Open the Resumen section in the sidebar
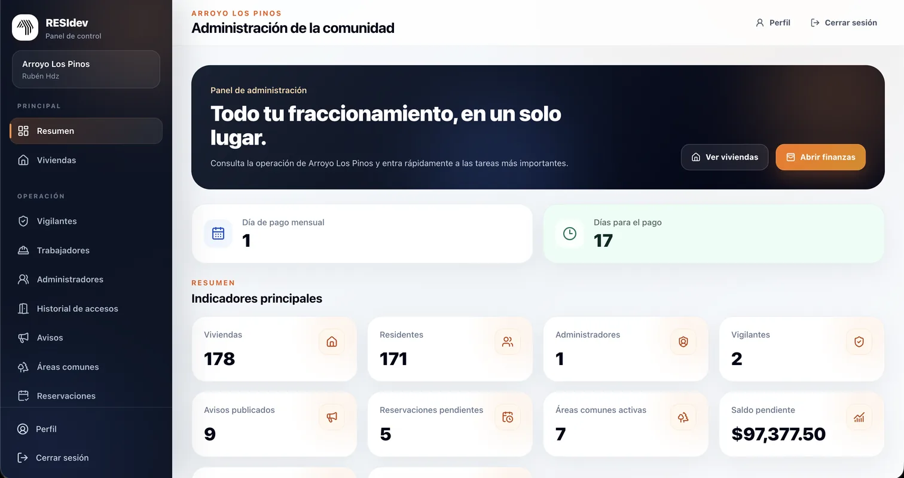904x478 pixels. click(x=86, y=131)
